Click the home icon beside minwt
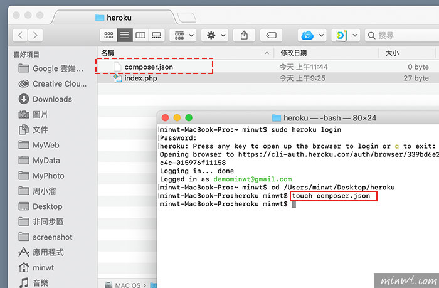Viewport: 439px width, 288px height. click(24, 267)
